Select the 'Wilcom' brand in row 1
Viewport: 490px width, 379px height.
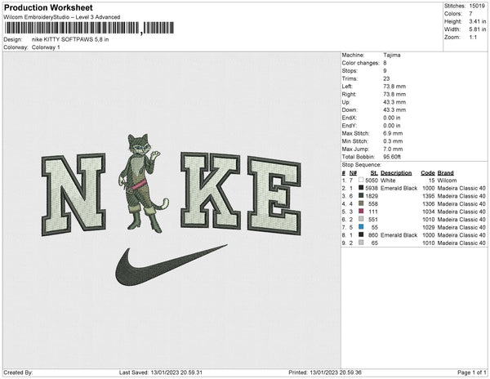pos(447,181)
